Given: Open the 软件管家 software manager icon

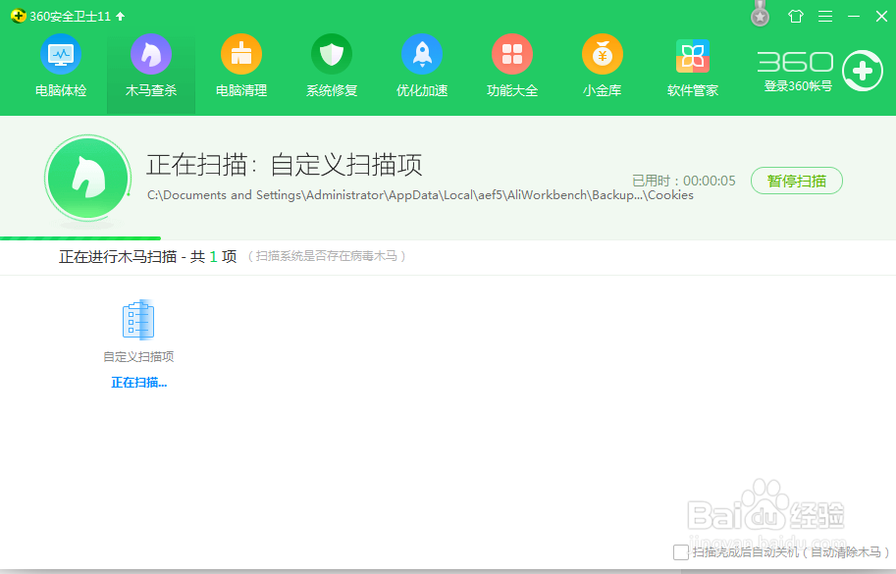Looking at the screenshot, I should coord(693,56).
